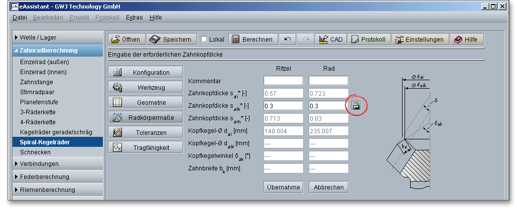Open the Werkzeug configuration button
The width and height of the screenshot is (517, 208).
pyautogui.click(x=145, y=87)
